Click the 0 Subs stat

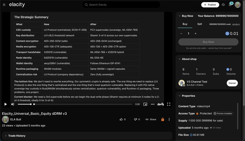pyautogui.click(x=216, y=71)
